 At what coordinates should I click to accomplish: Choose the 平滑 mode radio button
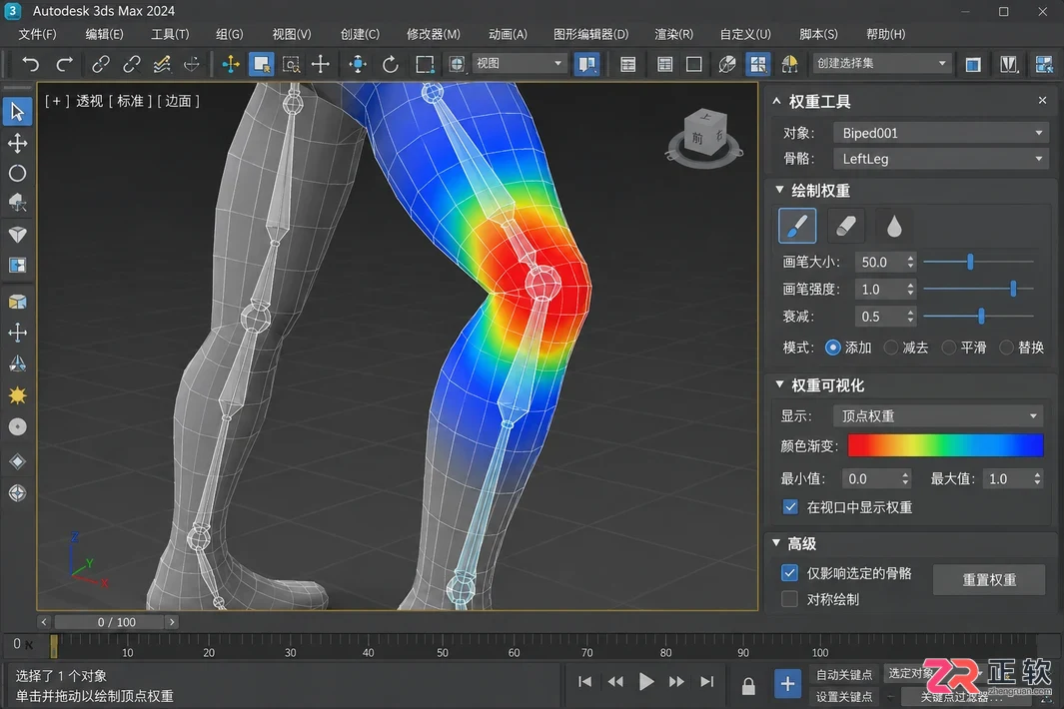(x=949, y=348)
